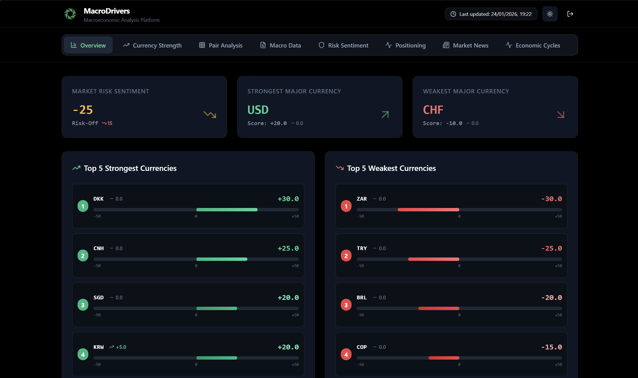
Task: Click the logout arrow icon
Action: coord(570,14)
